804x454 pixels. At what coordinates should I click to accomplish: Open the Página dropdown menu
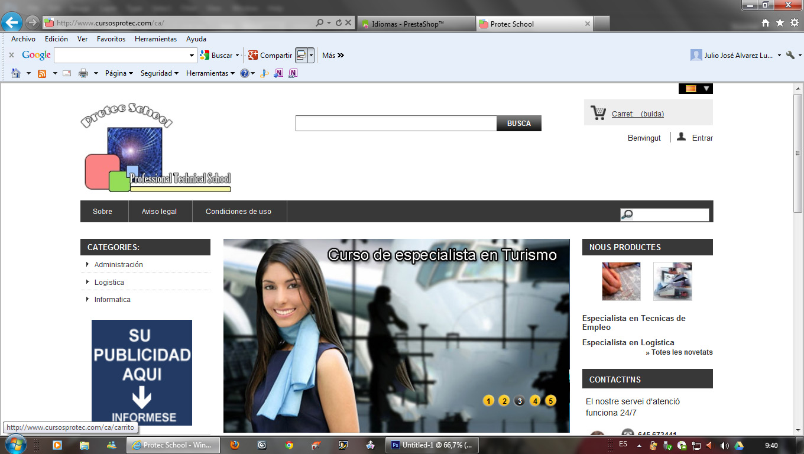click(x=119, y=73)
